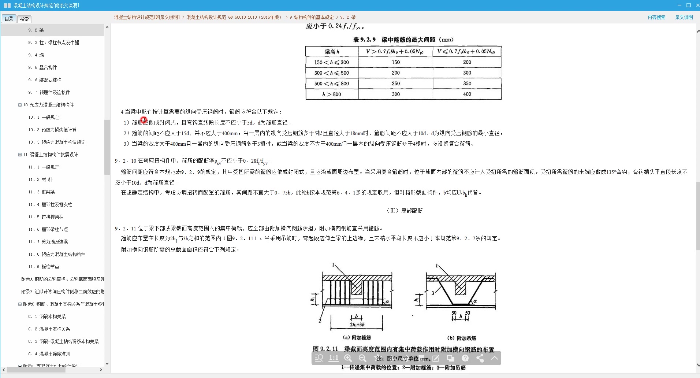The height and width of the screenshot is (378, 700).
Task: Open '附录B 近似计算偏压构件' appendix
Action: pos(63,292)
